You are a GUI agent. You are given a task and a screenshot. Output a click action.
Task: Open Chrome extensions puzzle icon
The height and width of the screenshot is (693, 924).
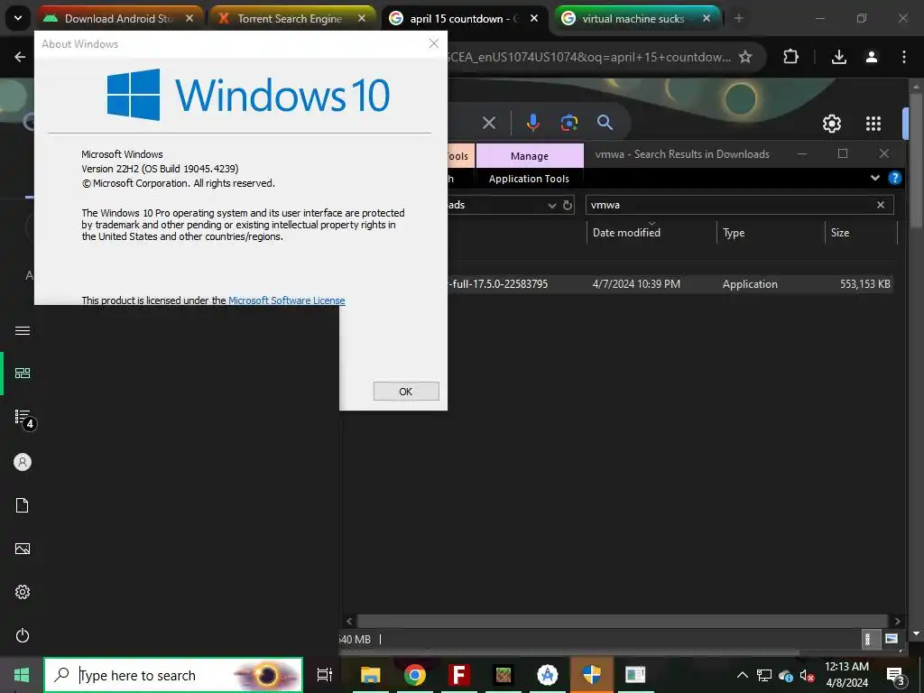tap(790, 57)
